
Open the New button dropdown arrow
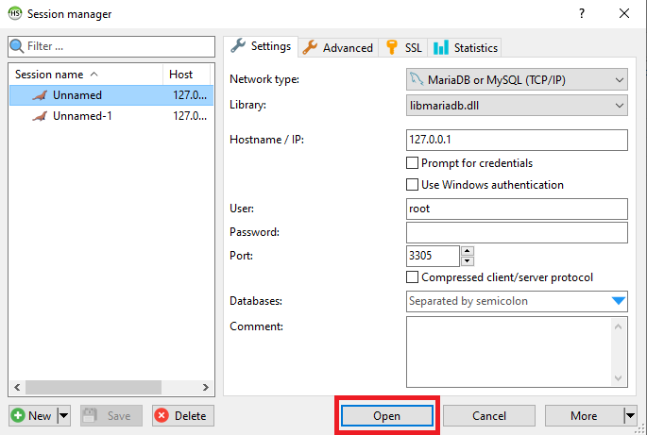63,415
